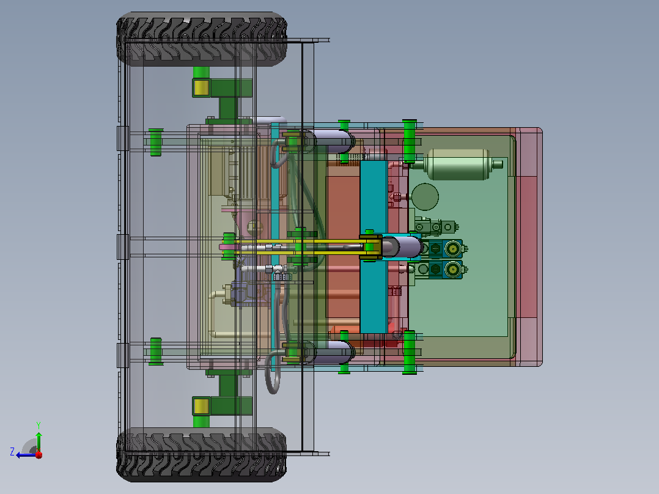Click the red X axis dot of the triad
Image resolution: width=659 pixels, height=494 pixels.
click(39, 454)
